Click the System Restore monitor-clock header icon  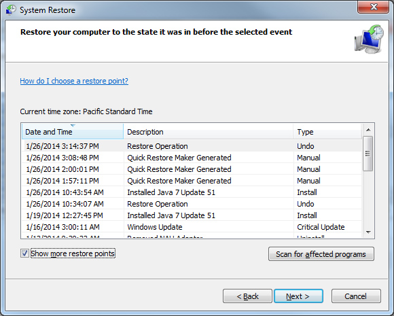(x=369, y=39)
